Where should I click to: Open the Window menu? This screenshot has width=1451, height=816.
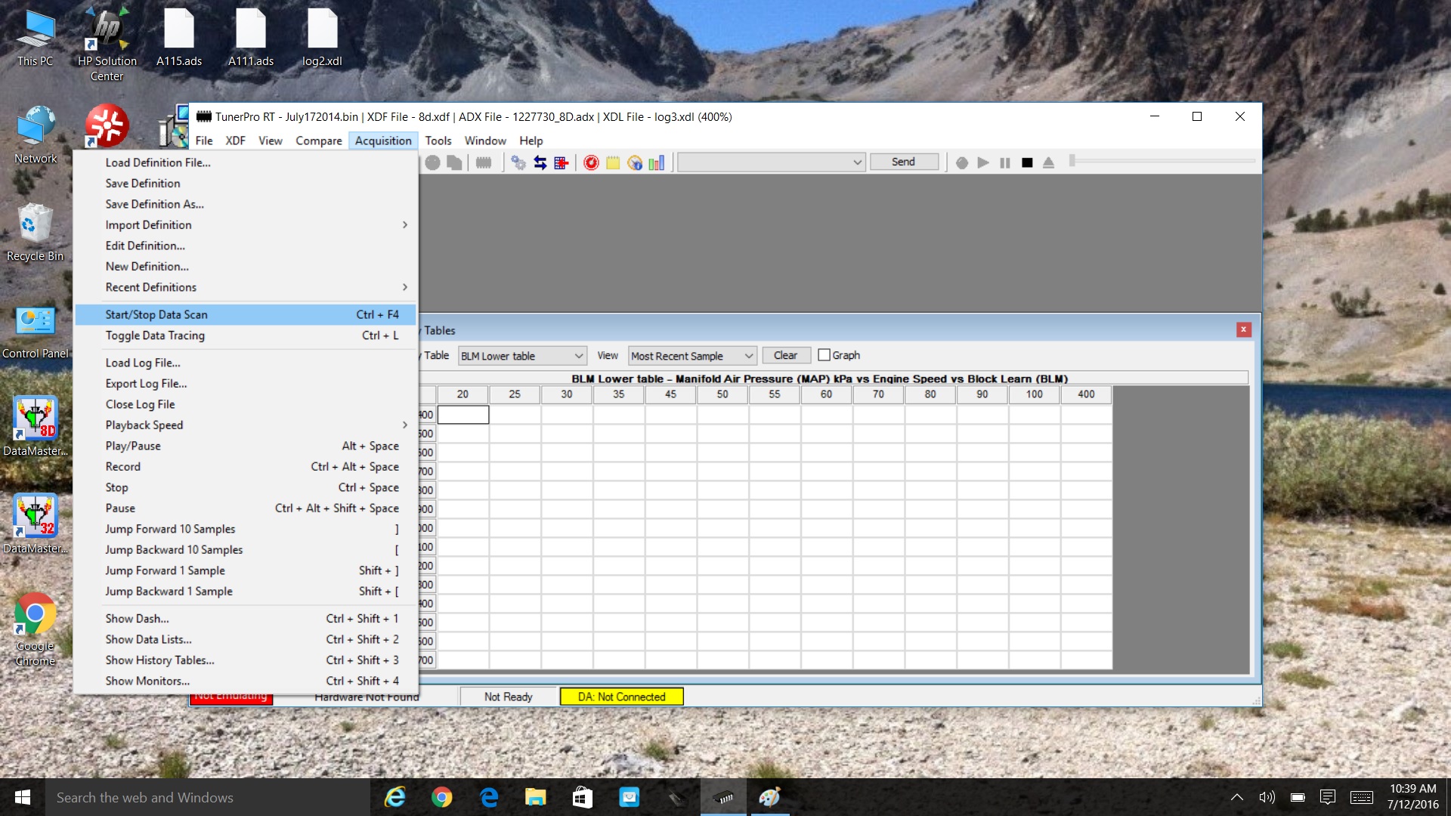coord(485,141)
